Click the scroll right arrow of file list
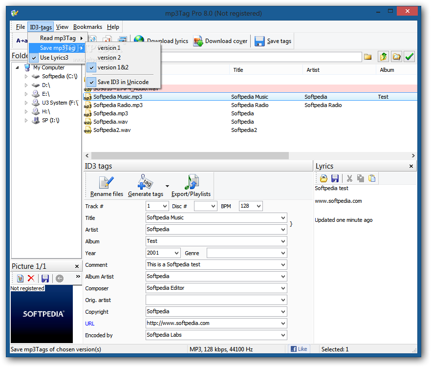The image size is (431, 367). (x=413, y=155)
